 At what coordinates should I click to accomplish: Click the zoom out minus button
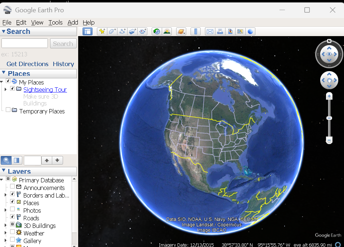coord(329,140)
